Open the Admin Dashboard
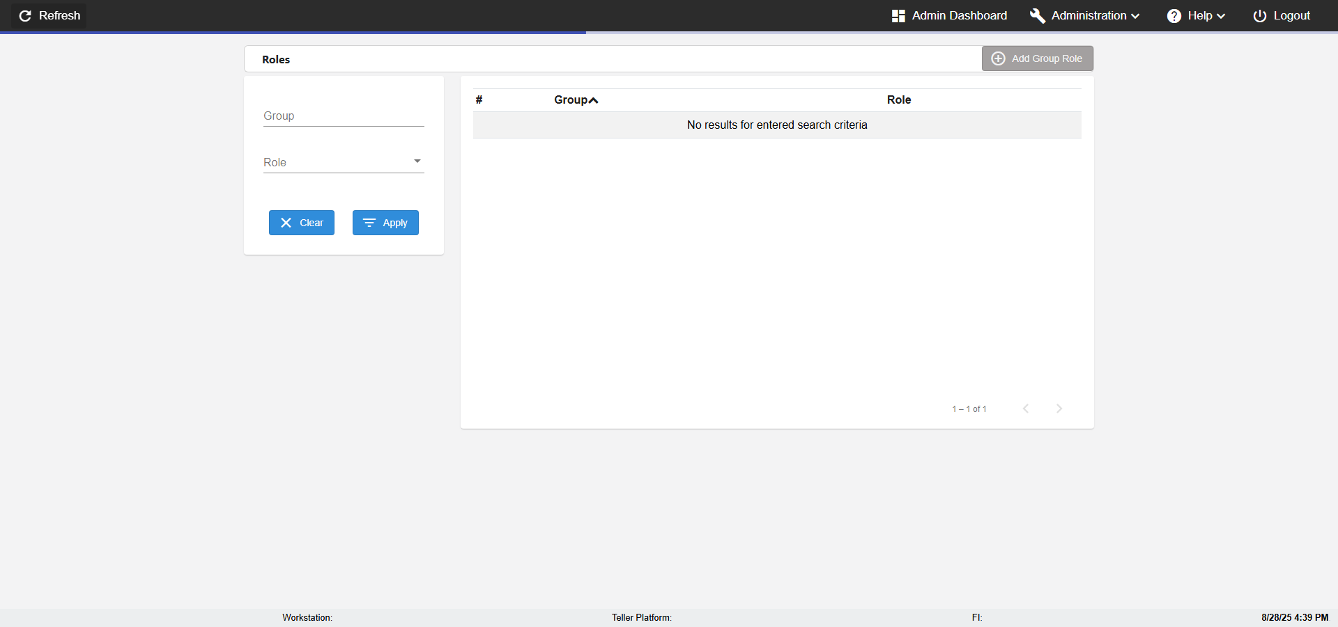This screenshot has width=1338, height=627. tap(949, 15)
